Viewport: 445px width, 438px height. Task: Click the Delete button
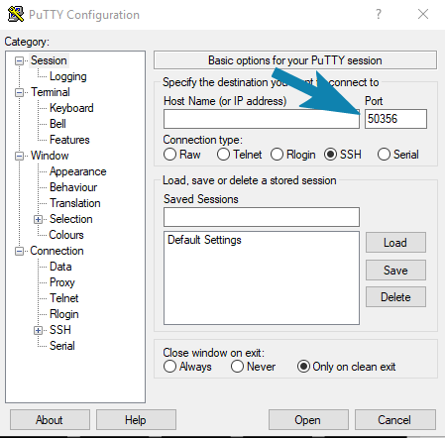(x=395, y=297)
